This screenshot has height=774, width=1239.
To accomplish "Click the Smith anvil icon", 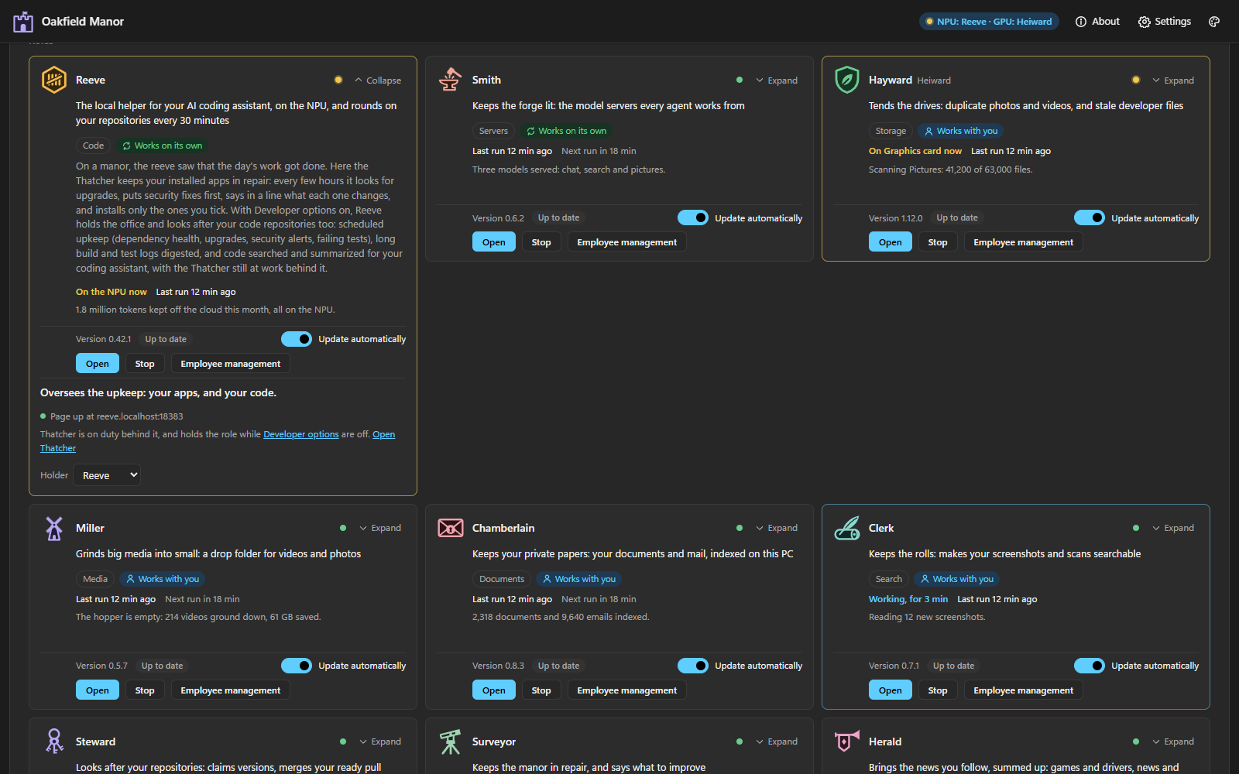I will tap(451, 80).
